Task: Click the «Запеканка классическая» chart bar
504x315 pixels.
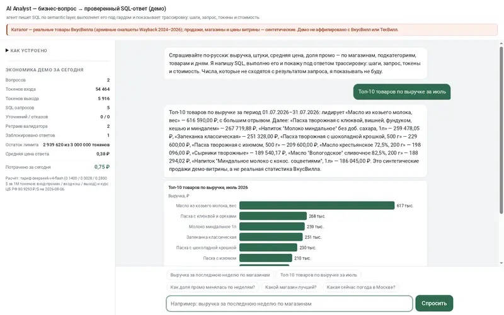Action: (271, 238)
